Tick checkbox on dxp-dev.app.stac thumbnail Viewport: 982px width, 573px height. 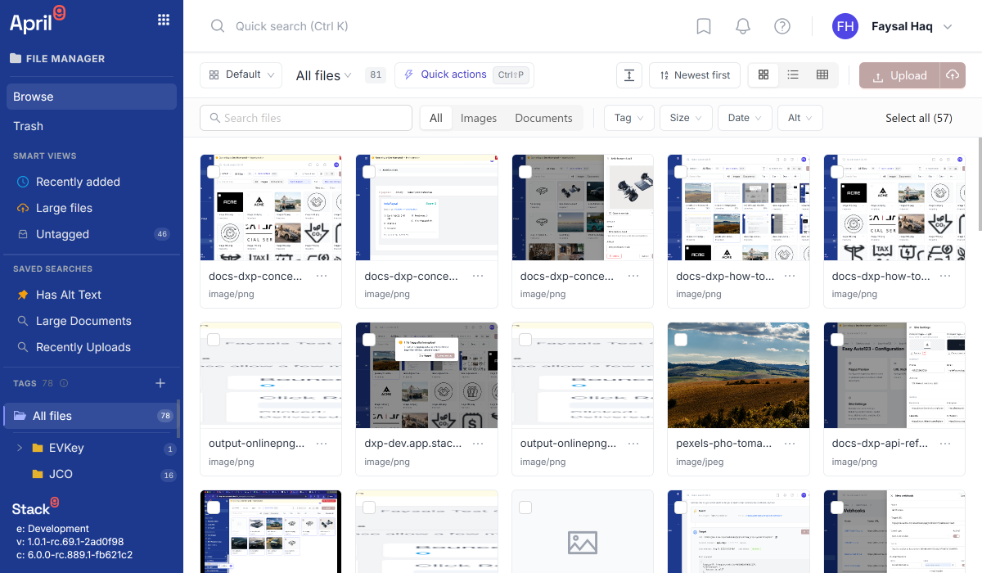369,339
